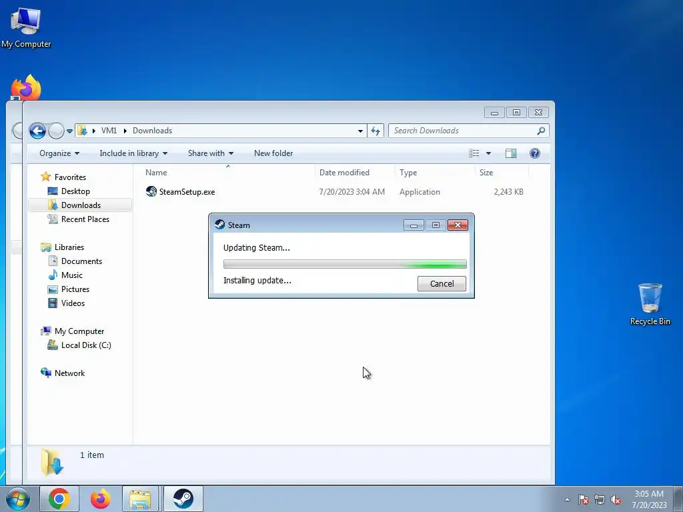The image size is (683, 512).
Task: Click the Search Downloads field
Action: point(469,131)
